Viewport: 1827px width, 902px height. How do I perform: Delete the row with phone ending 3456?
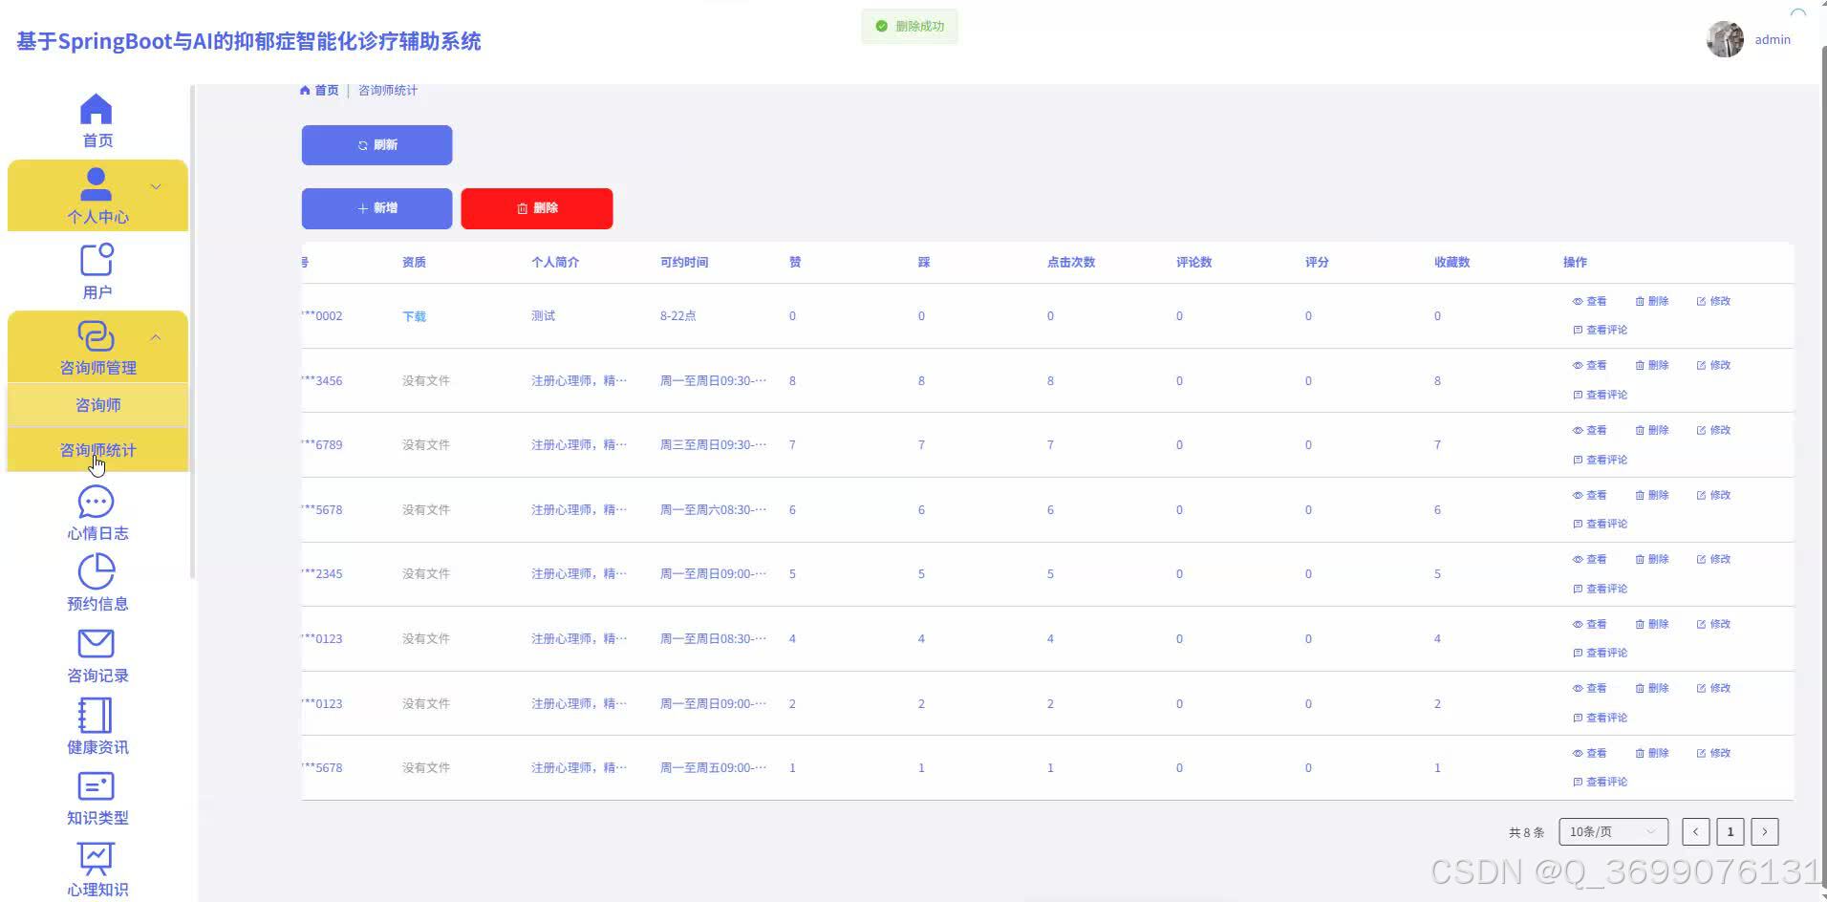(1652, 365)
